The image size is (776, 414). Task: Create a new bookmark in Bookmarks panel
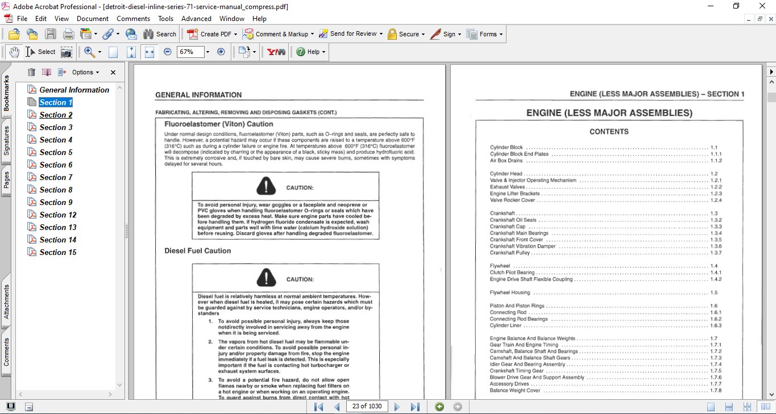(47, 72)
